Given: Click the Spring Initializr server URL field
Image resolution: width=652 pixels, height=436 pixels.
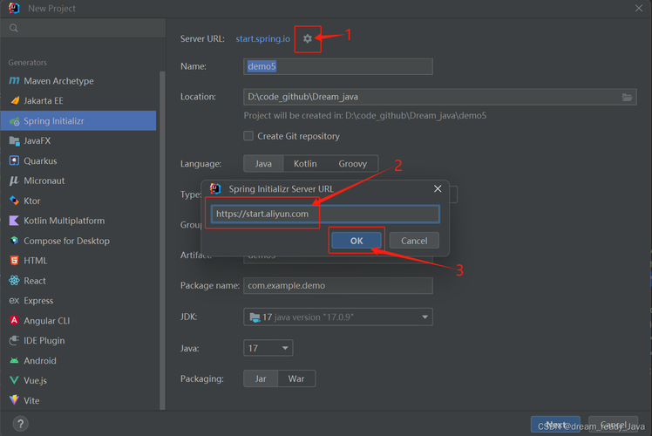Looking at the screenshot, I should tap(324, 214).
